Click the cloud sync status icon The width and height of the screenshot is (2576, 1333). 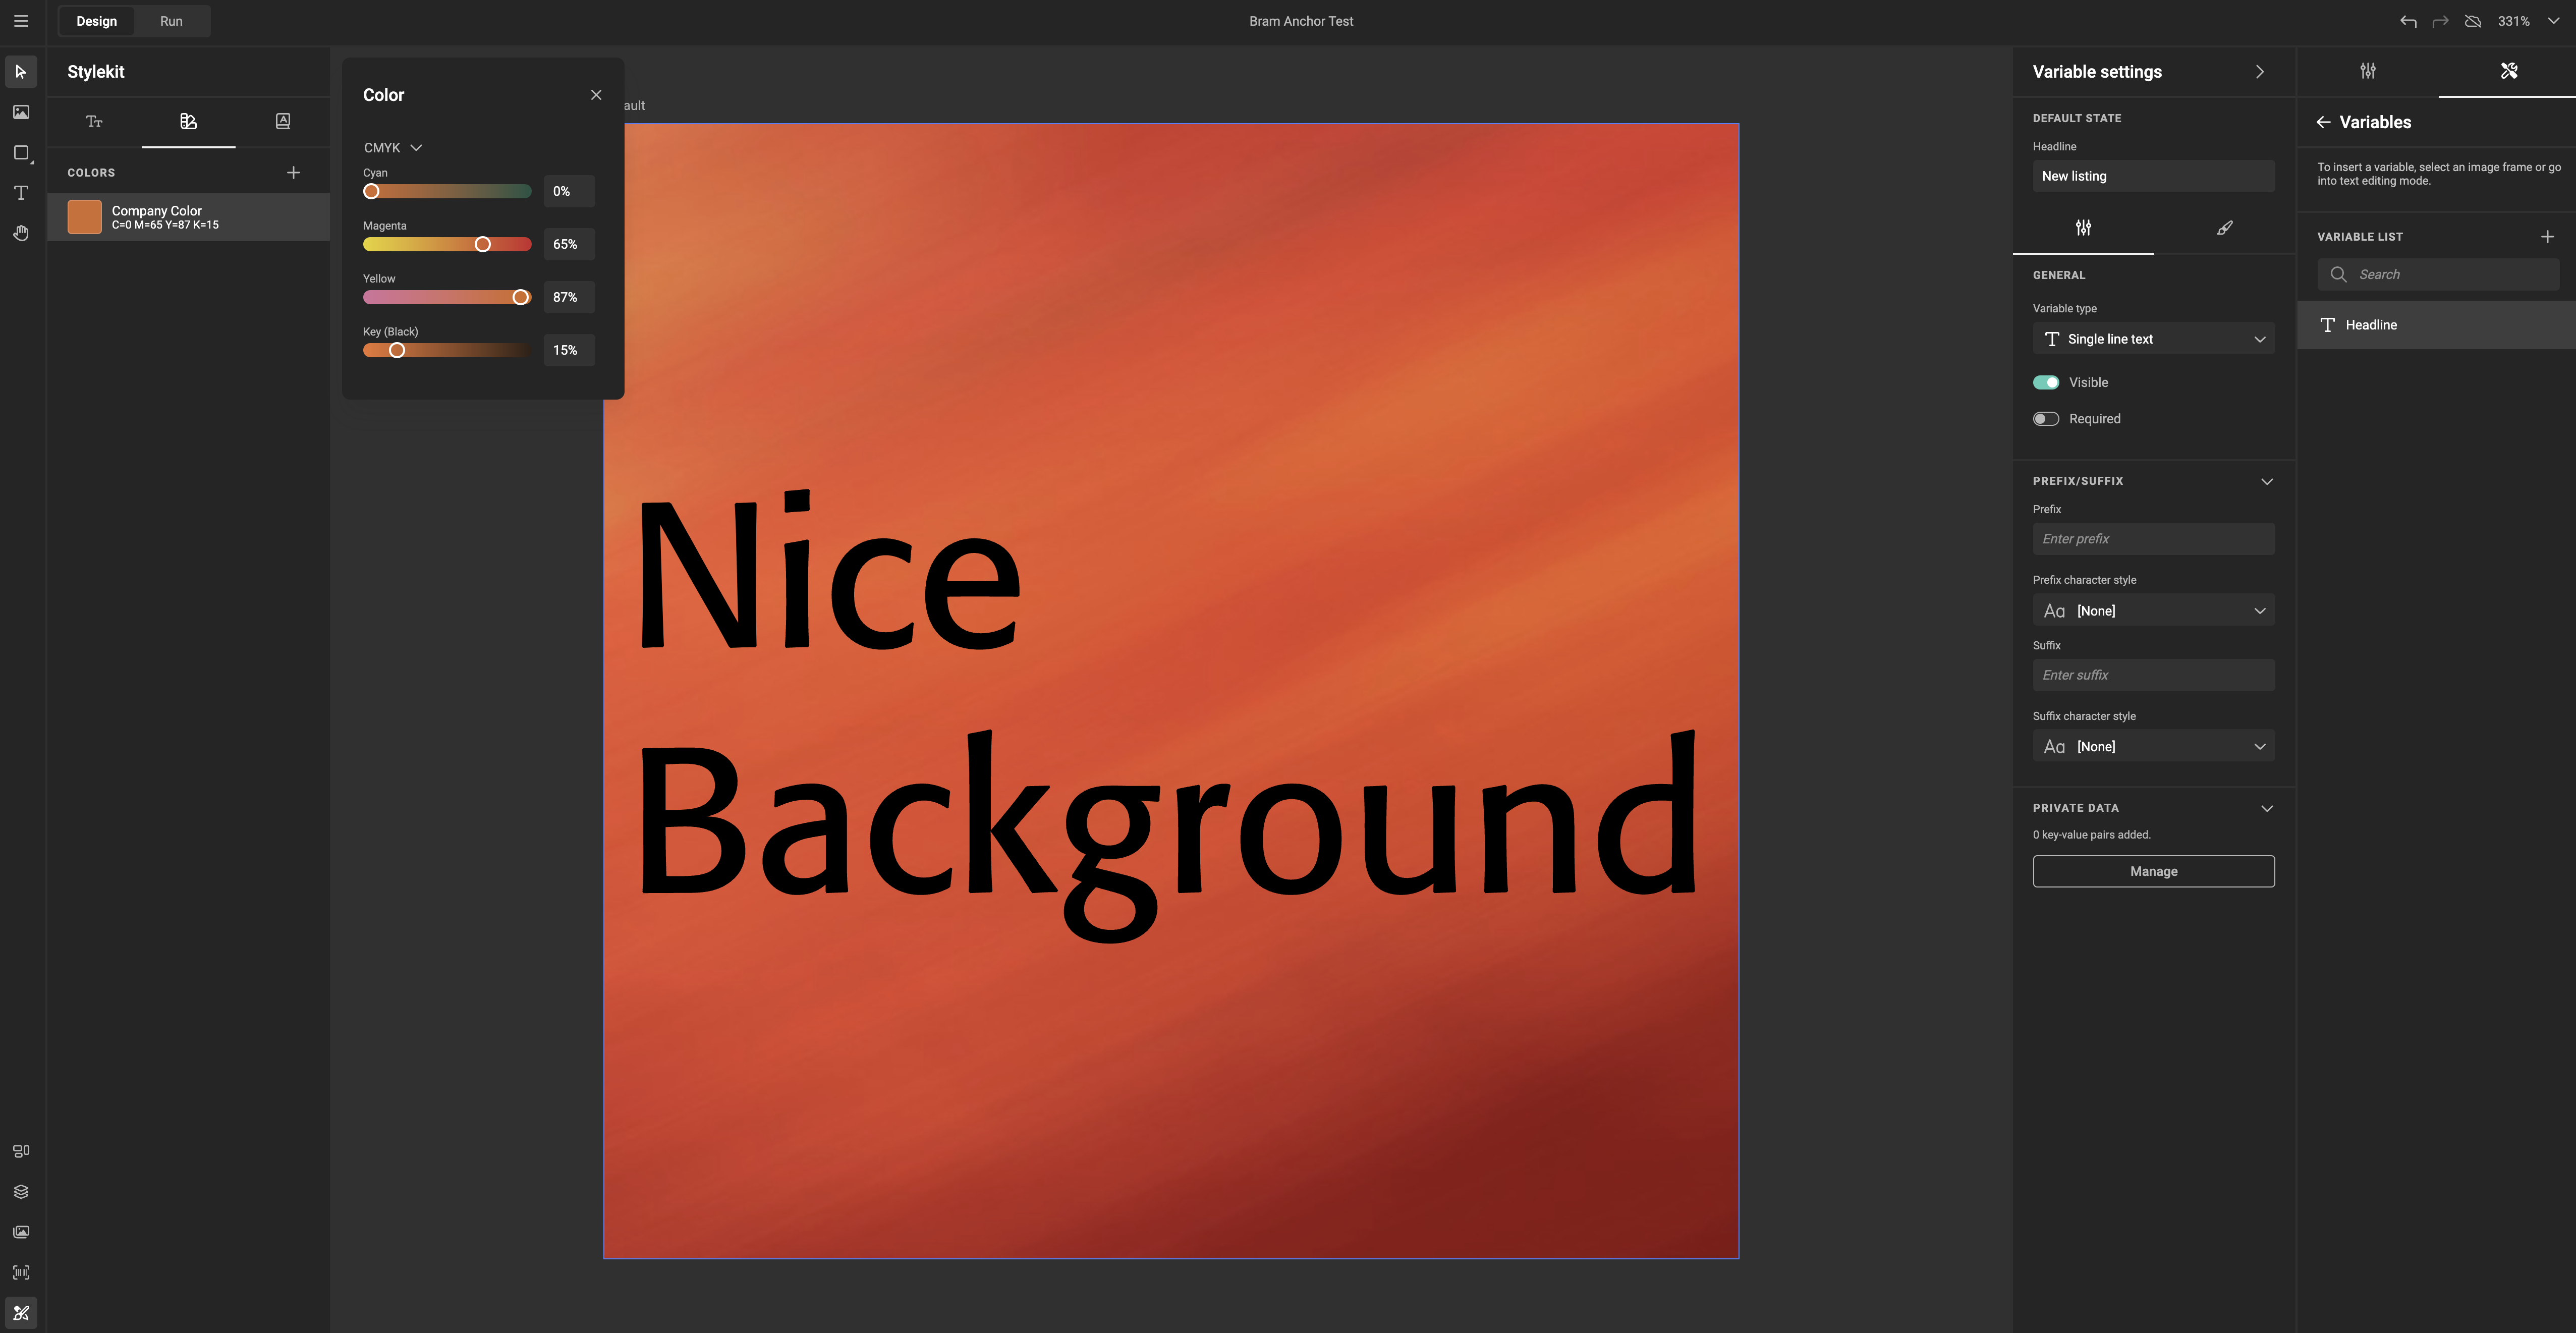[2473, 21]
